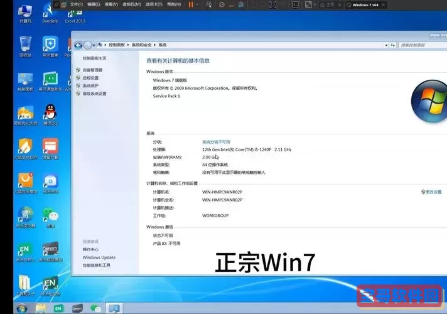Open Windows Update link in sidebar
This screenshot has width=447, height=314.
coord(99,257)
